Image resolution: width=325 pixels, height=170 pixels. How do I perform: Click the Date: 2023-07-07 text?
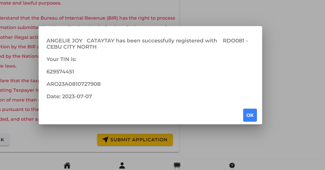click(69, 97)
